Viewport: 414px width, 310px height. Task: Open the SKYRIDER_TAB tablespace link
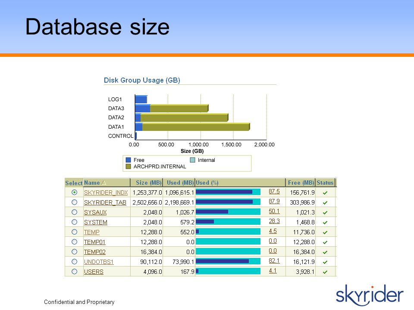105,202
